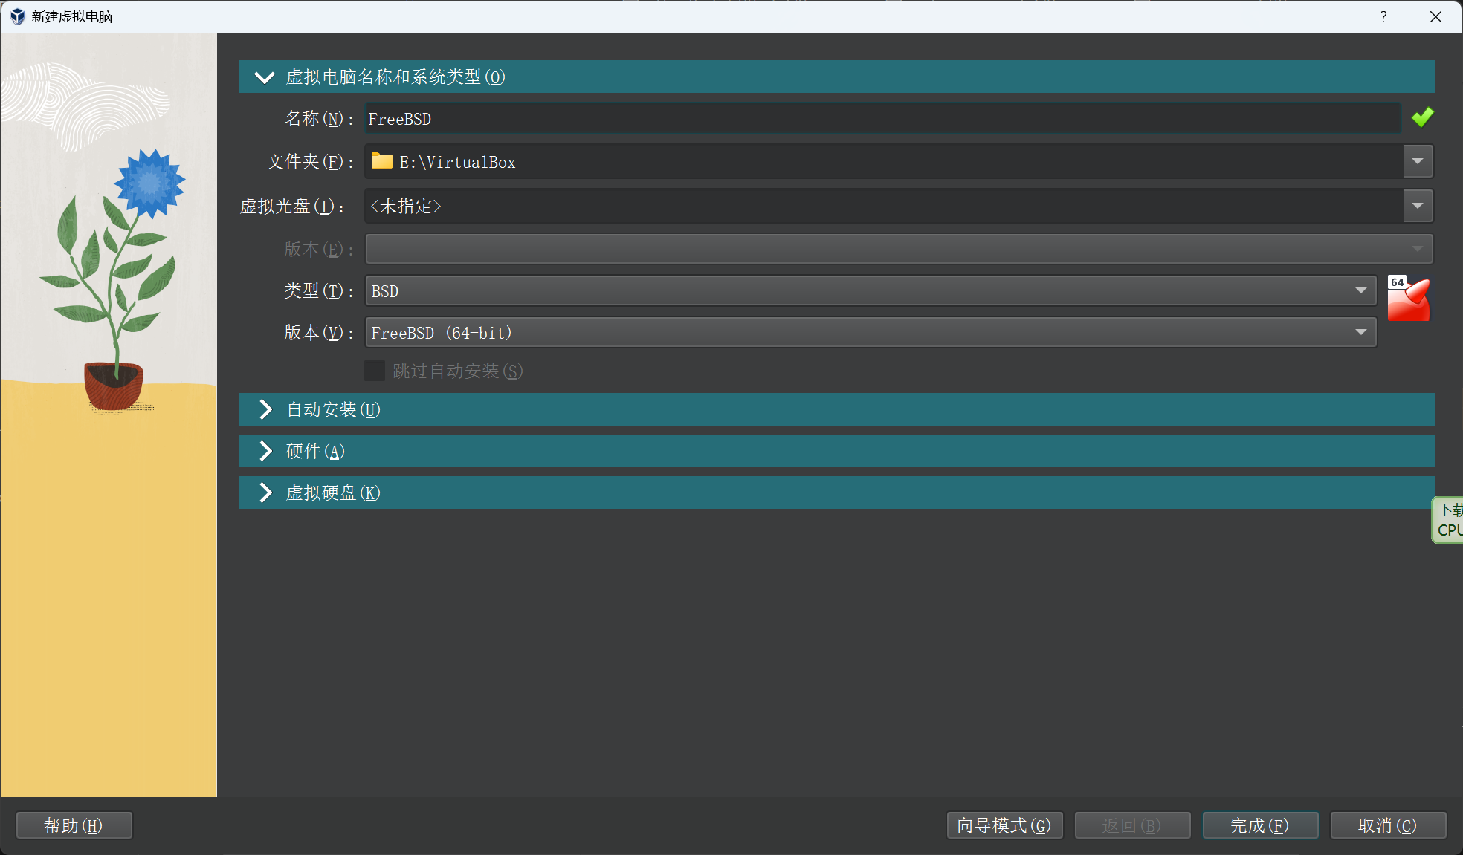Click the disabled 版本(E) combo box
The height and width of the screenshot is (855, 1463).
click(899, 249)
